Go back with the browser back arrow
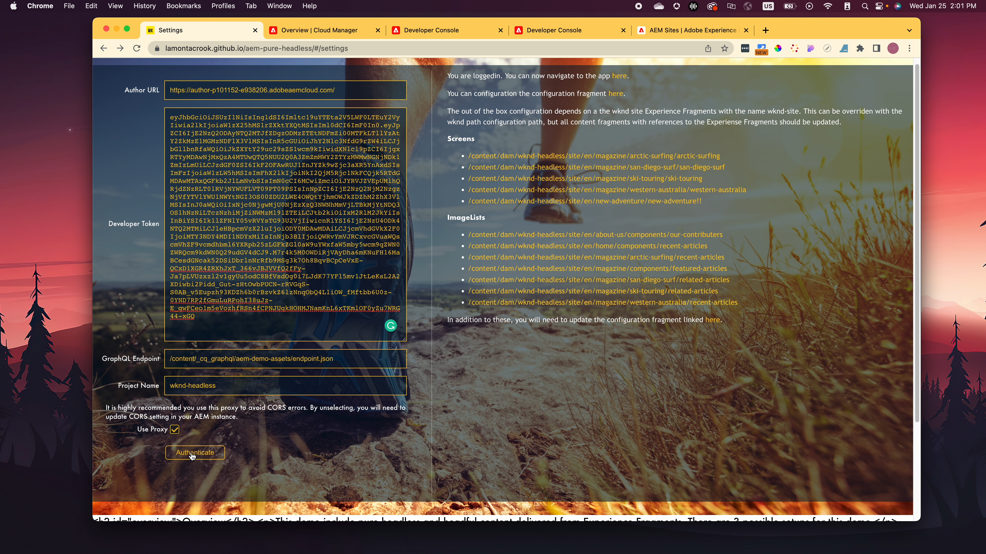This screenshot has width=986, height=554. tap(103, 48)
